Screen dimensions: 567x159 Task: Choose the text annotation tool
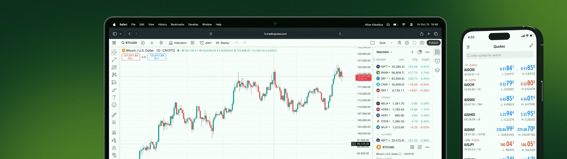pyautogui.click(x=114, y=98)
